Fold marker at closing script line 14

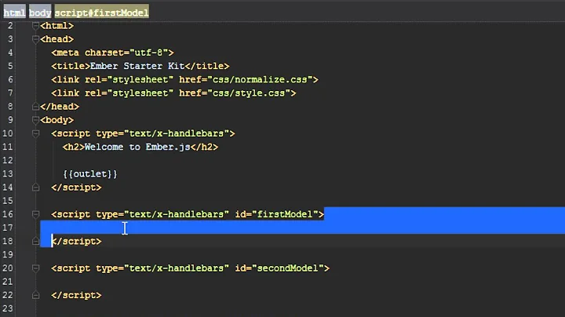35,188
